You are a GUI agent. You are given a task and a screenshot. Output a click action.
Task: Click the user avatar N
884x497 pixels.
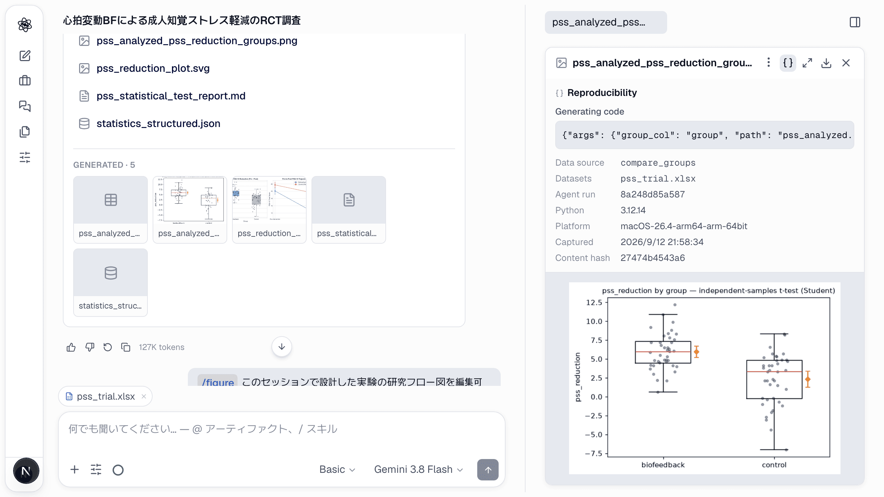click(26, 471)
